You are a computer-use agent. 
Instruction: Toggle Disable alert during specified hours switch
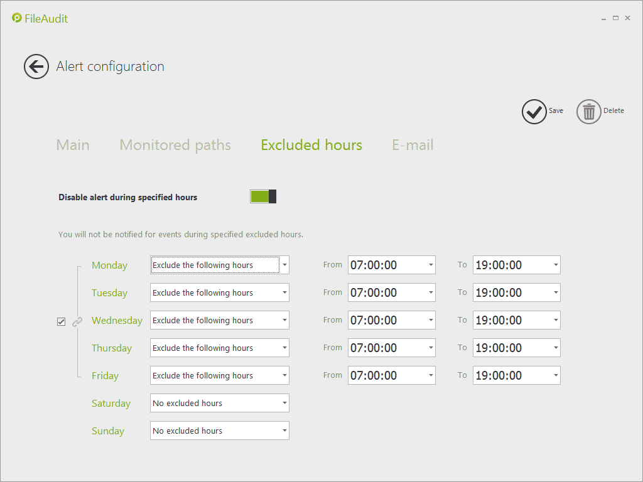tap(263, 197)
